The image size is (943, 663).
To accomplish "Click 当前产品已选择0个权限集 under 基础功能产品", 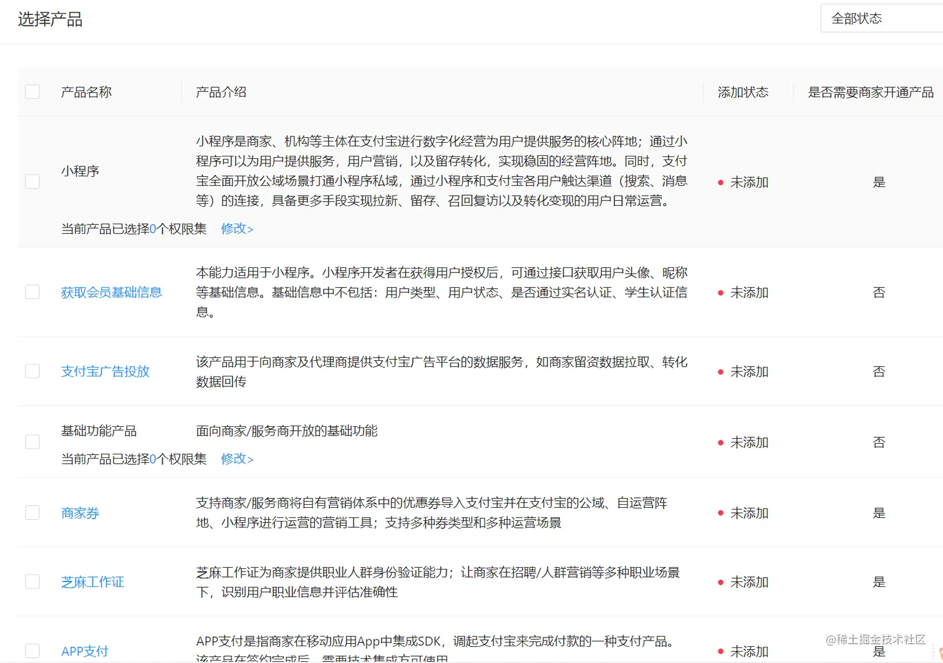I will pyautogui.click(x=133, y=459).
